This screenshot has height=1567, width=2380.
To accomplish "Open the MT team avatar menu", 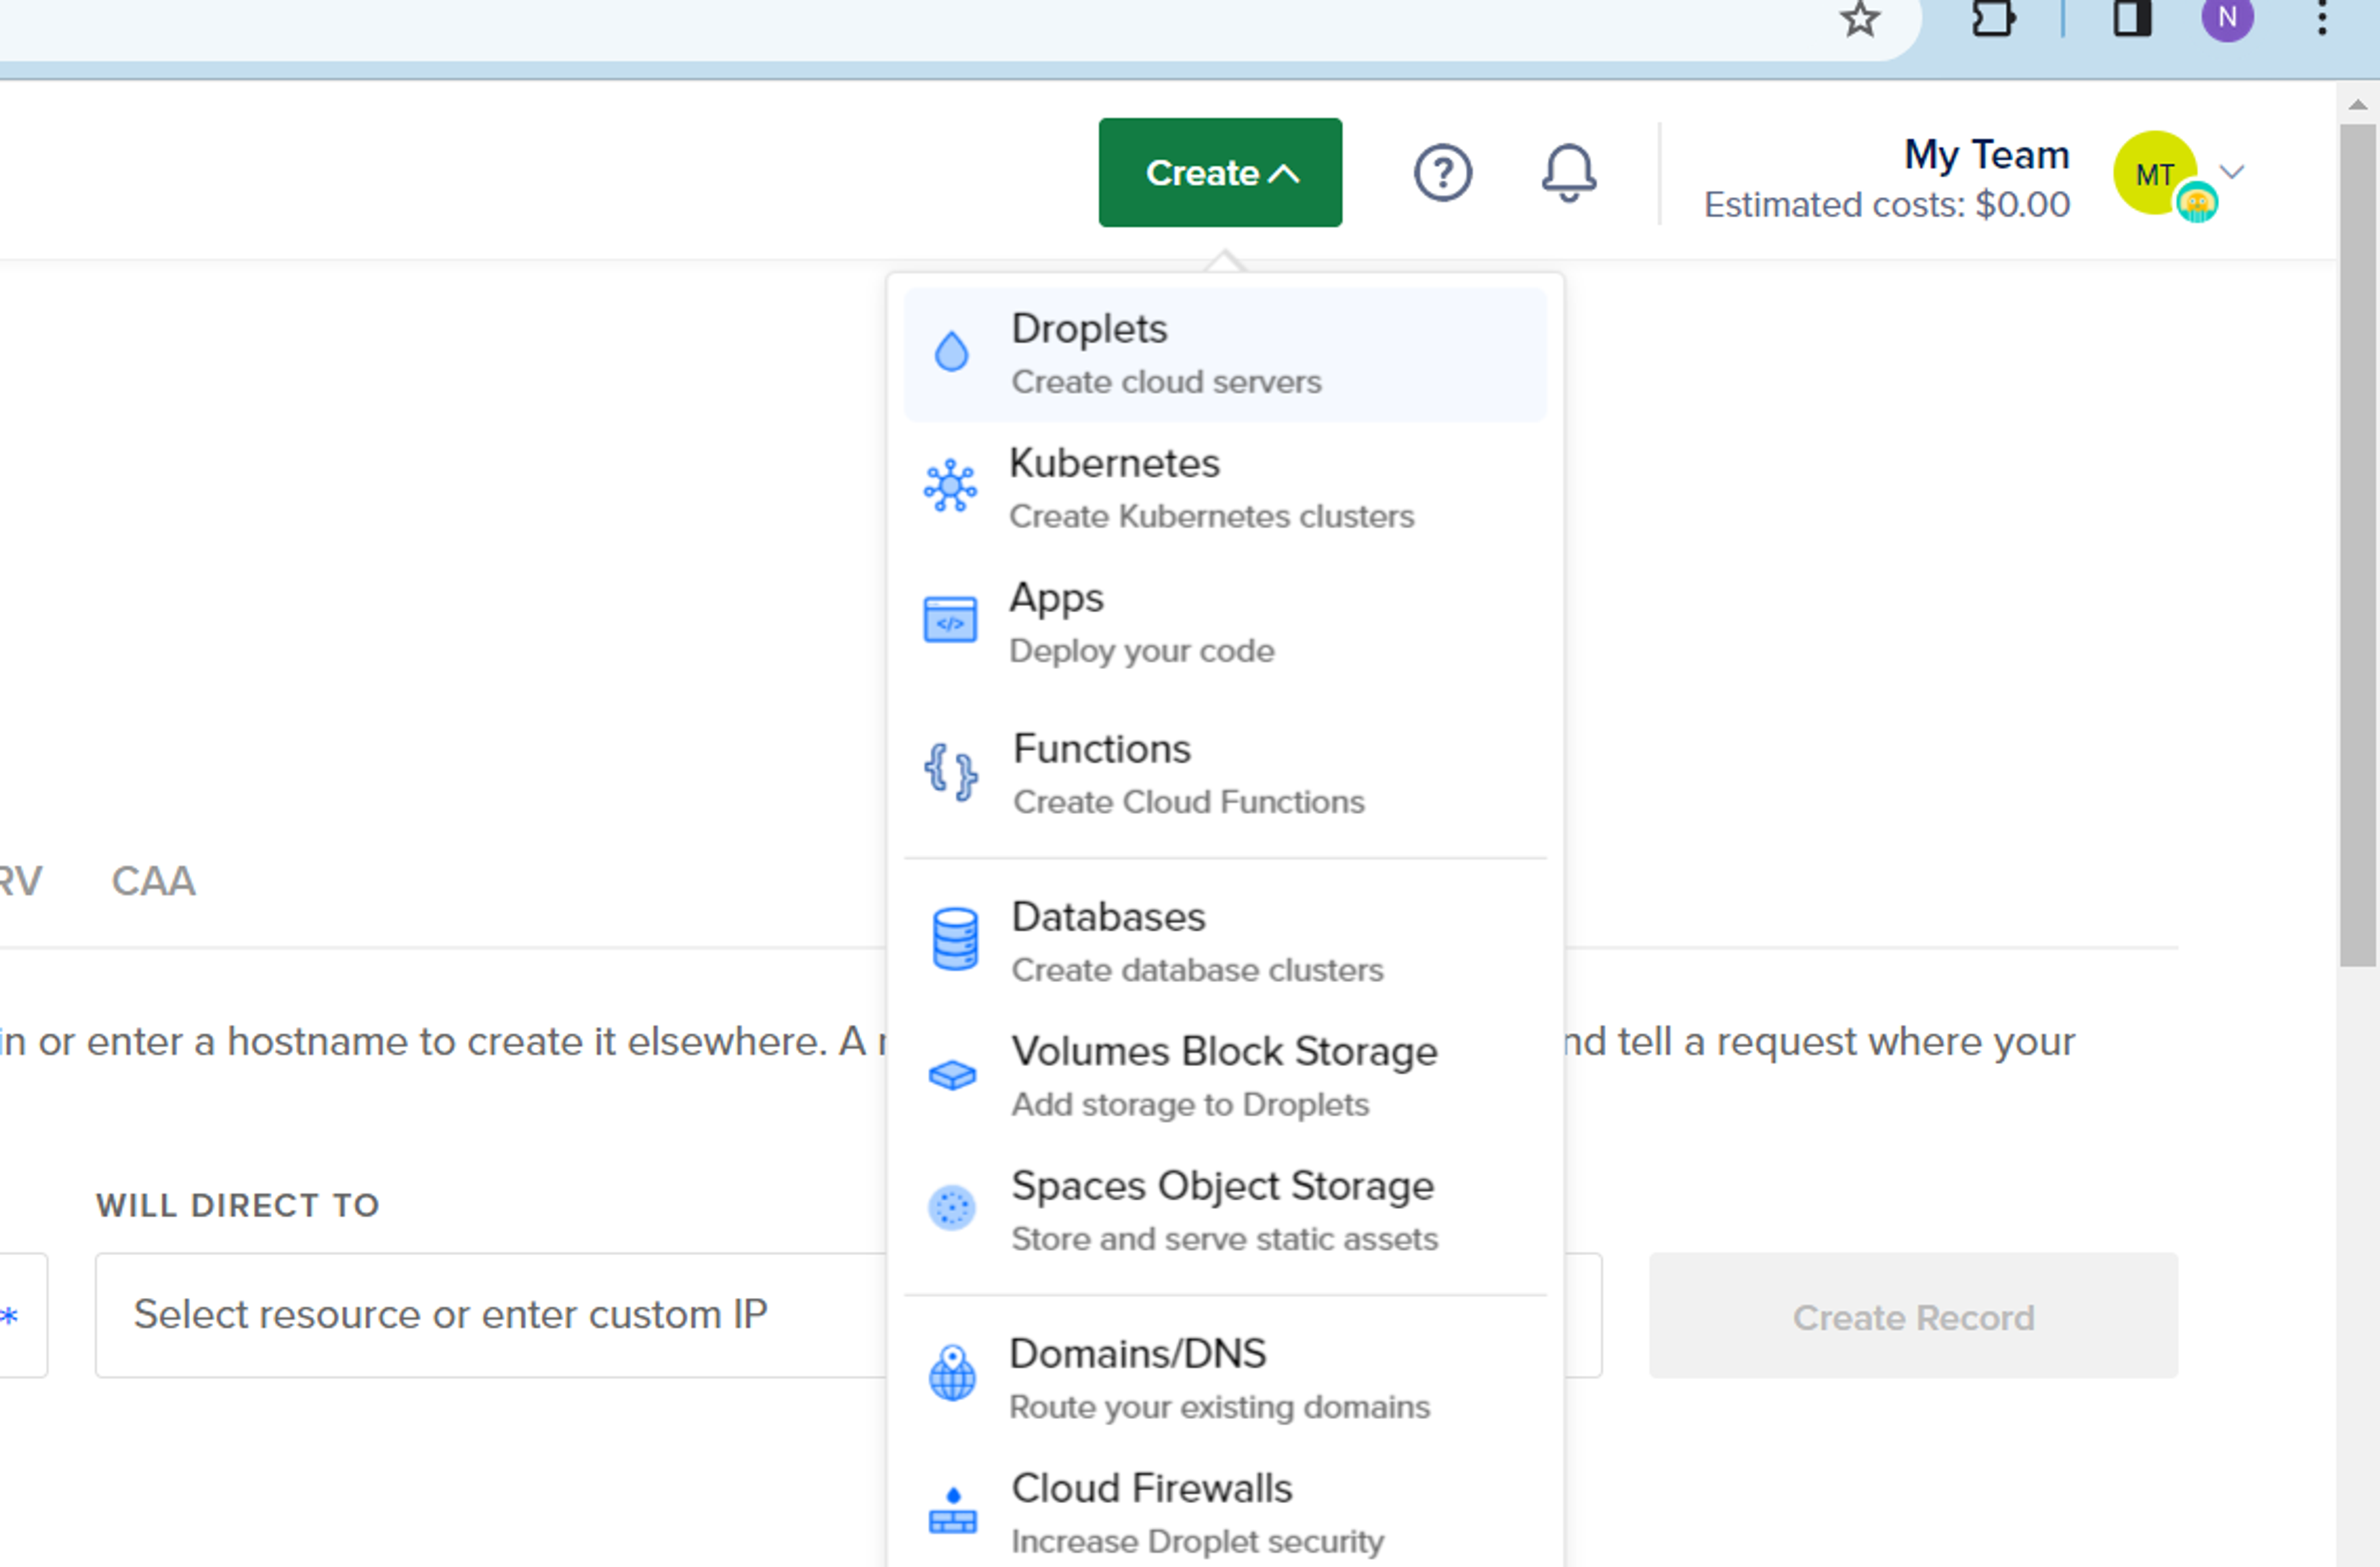I will [x=2156, y=174].
